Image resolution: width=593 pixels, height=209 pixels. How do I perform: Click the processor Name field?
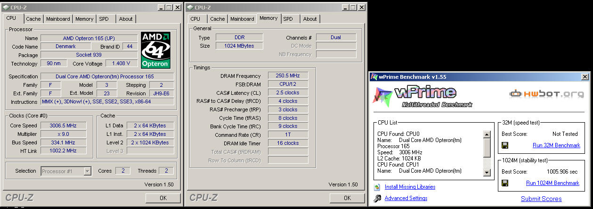click(89, 38)
